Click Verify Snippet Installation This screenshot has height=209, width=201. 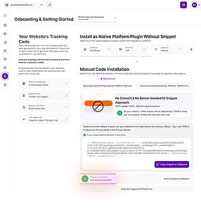click(177, 179)
